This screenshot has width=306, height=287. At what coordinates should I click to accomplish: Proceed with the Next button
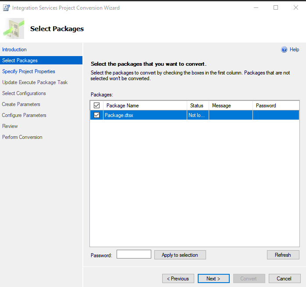(213, 278)
